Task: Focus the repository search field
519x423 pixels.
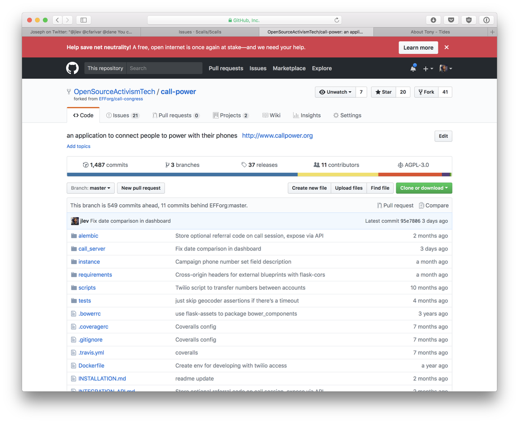Action: 164,68
